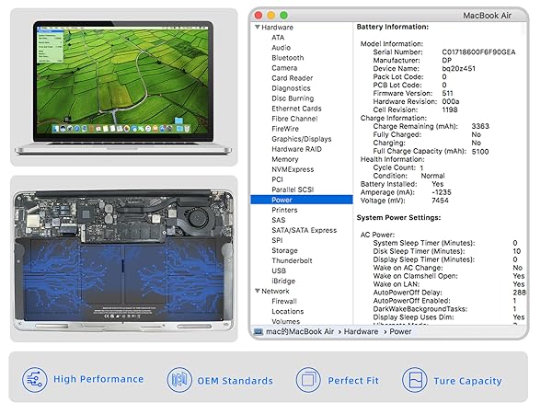The width and height of the screenshot is (552, 414).
Task: Open Disc Burning information
Action: (x=293, y=98)
